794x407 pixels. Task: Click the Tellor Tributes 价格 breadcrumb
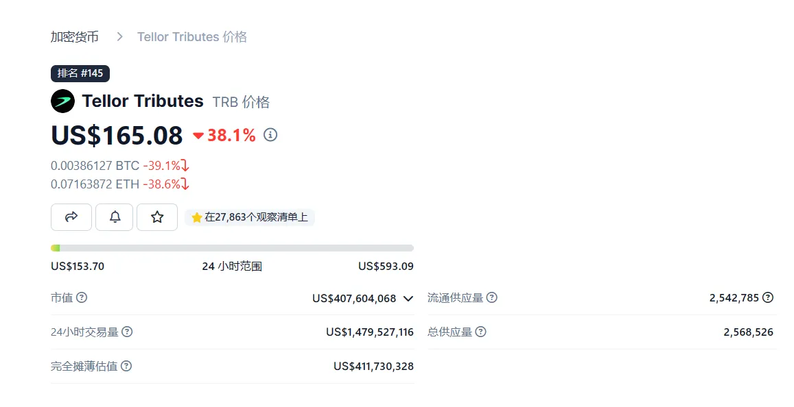[x=192, y=37]
